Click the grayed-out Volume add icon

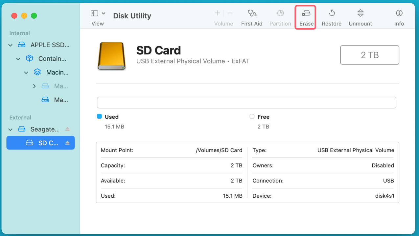pyautogui.click(x=218, y=13)
